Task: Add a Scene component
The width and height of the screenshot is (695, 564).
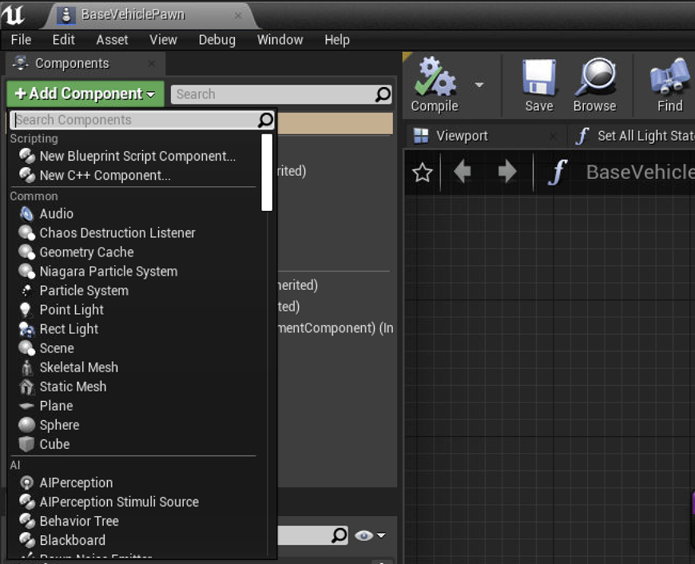Action: 57,348
